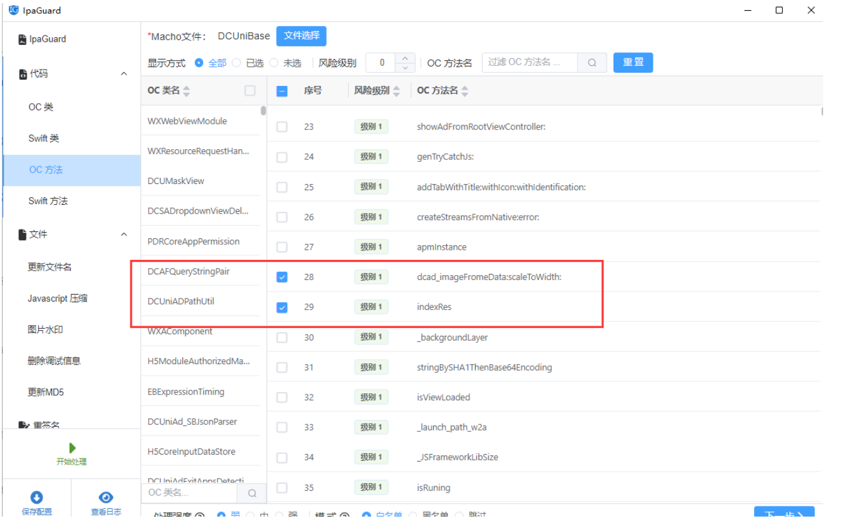844x521 pixels.
Task: Check row 24 genTryCatchJs checkbox
Action: 282,157
